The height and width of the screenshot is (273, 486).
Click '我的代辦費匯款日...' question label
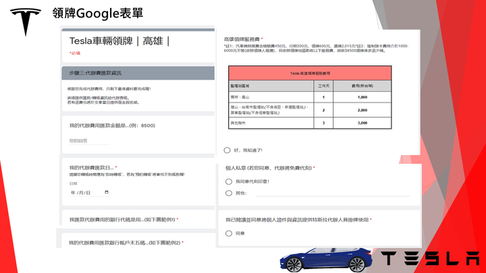pyautogui.click(x=92, y=168)
